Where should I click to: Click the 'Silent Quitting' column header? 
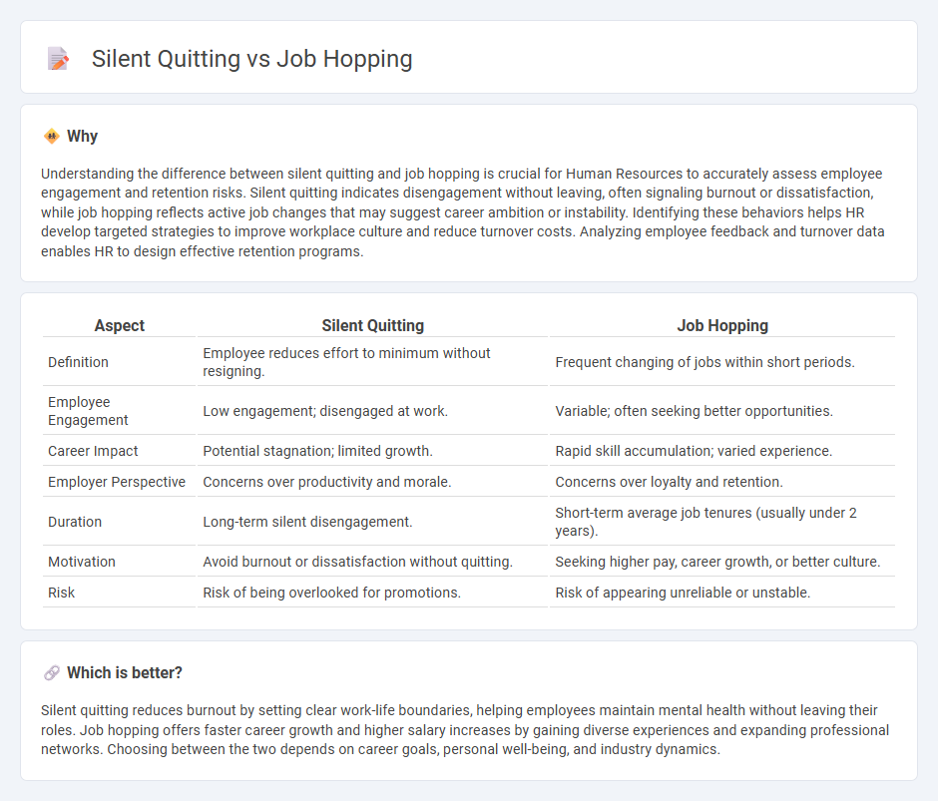pyautogui.click(x=372, y=325)
